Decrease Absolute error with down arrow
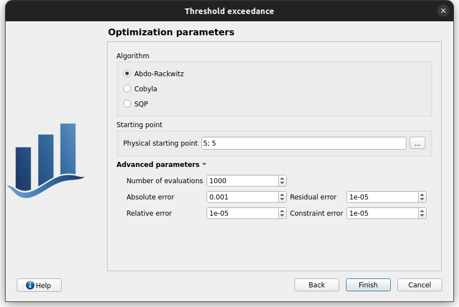This screenshot has height=307, width=459. click(x=282, y=199)
